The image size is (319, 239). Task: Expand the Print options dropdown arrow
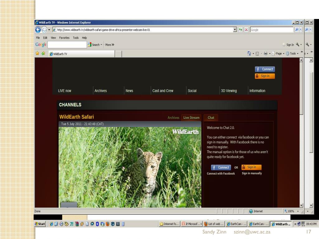click(270, 54)
